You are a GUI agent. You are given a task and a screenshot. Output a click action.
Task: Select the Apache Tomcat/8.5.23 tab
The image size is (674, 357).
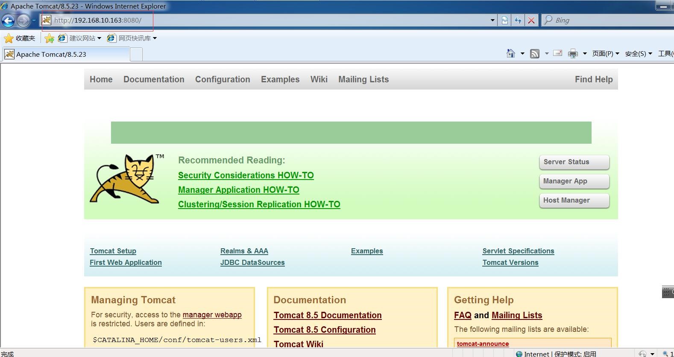(66, 54)
